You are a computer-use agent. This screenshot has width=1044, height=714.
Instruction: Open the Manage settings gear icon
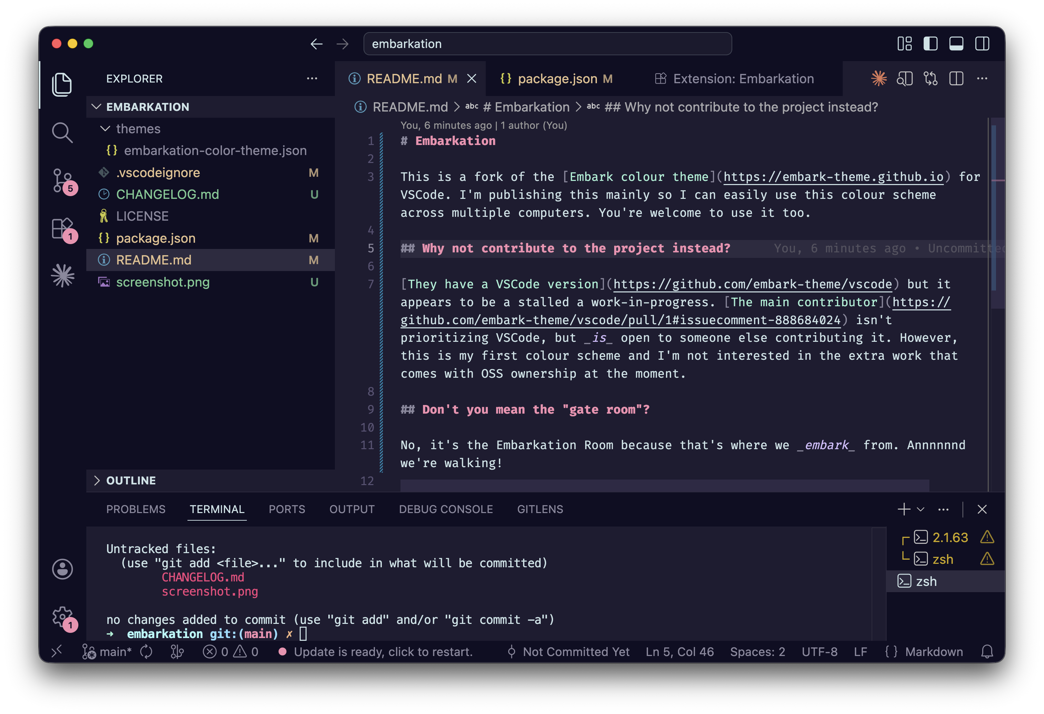pyautogui.click(x=62, y=617)
